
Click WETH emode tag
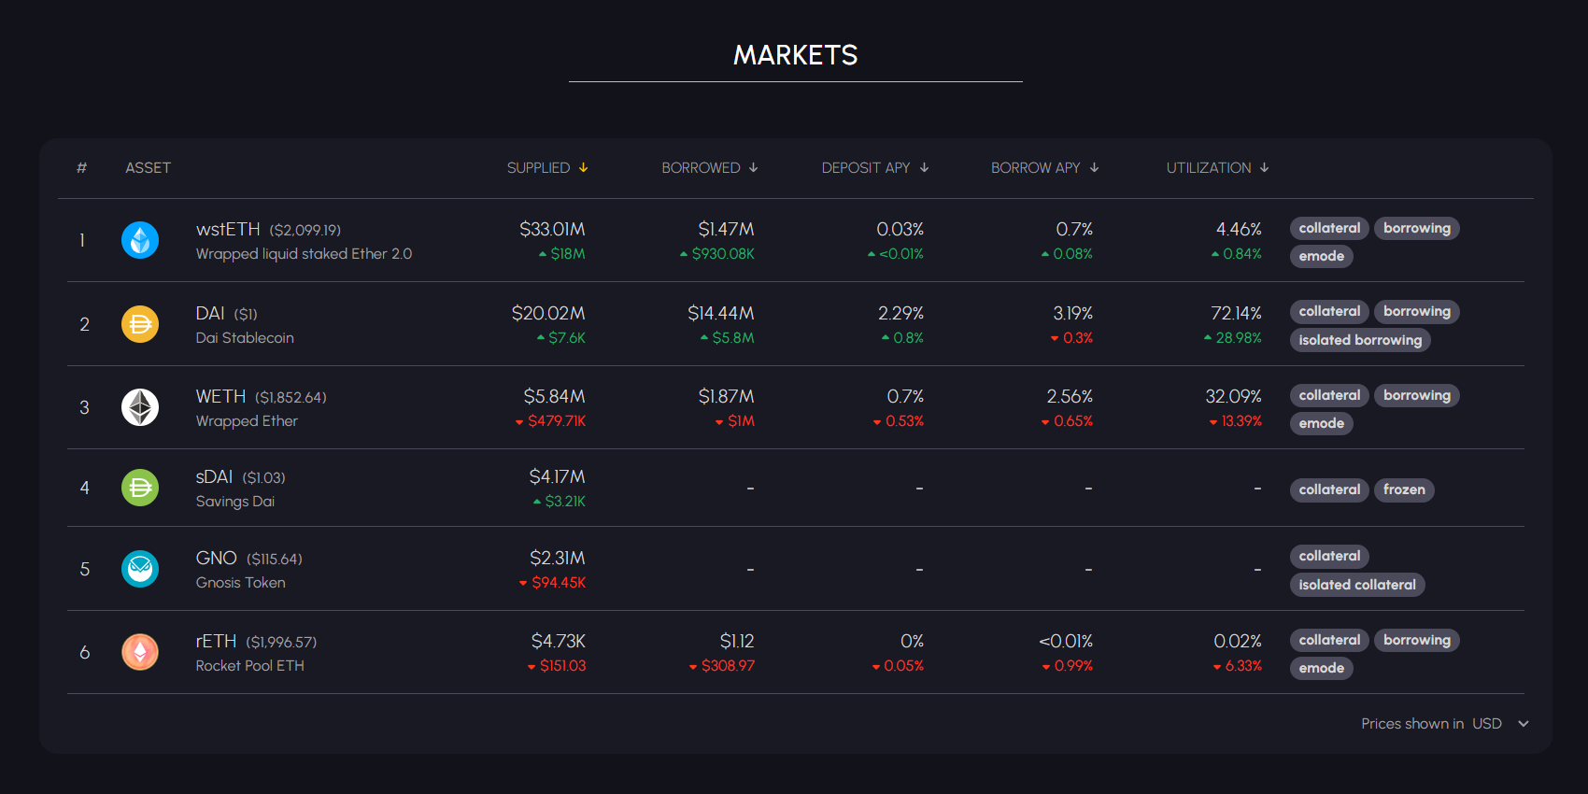click(x=1322, y=423)
